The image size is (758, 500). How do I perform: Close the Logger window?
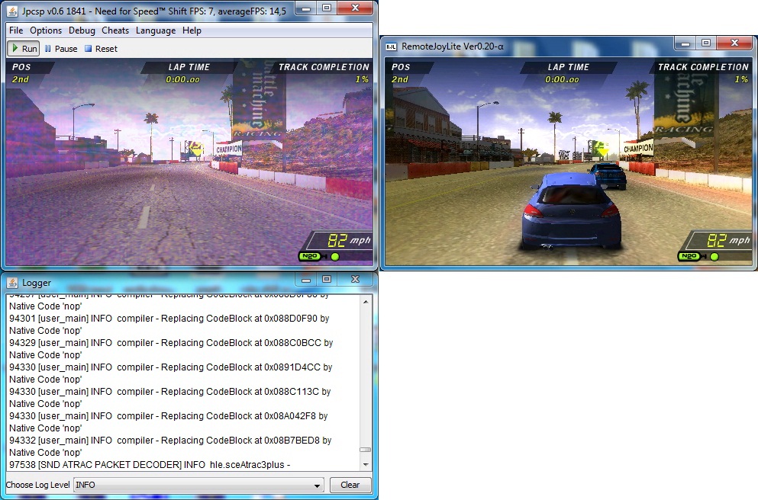point(353,281)
